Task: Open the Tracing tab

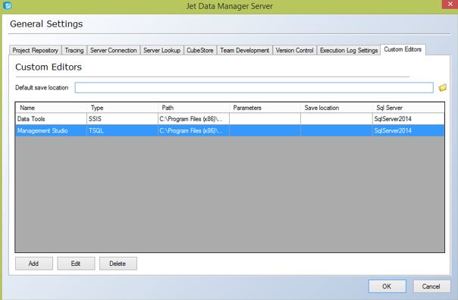Action: click(x=74, y=50)
